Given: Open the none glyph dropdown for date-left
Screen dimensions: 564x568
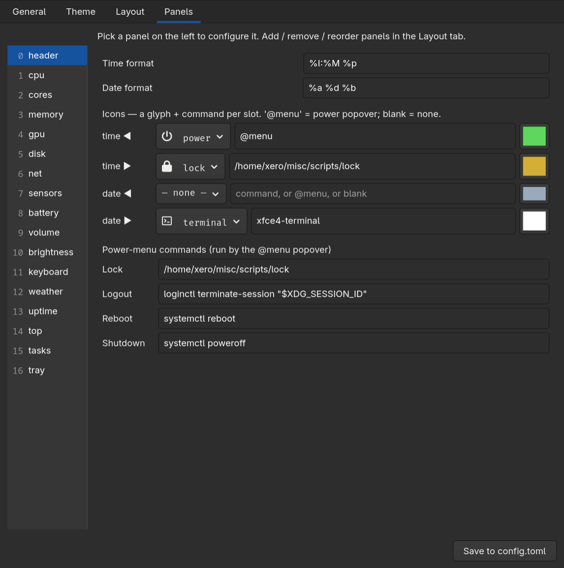Looking at the screenshot, I should coord(191,193).
